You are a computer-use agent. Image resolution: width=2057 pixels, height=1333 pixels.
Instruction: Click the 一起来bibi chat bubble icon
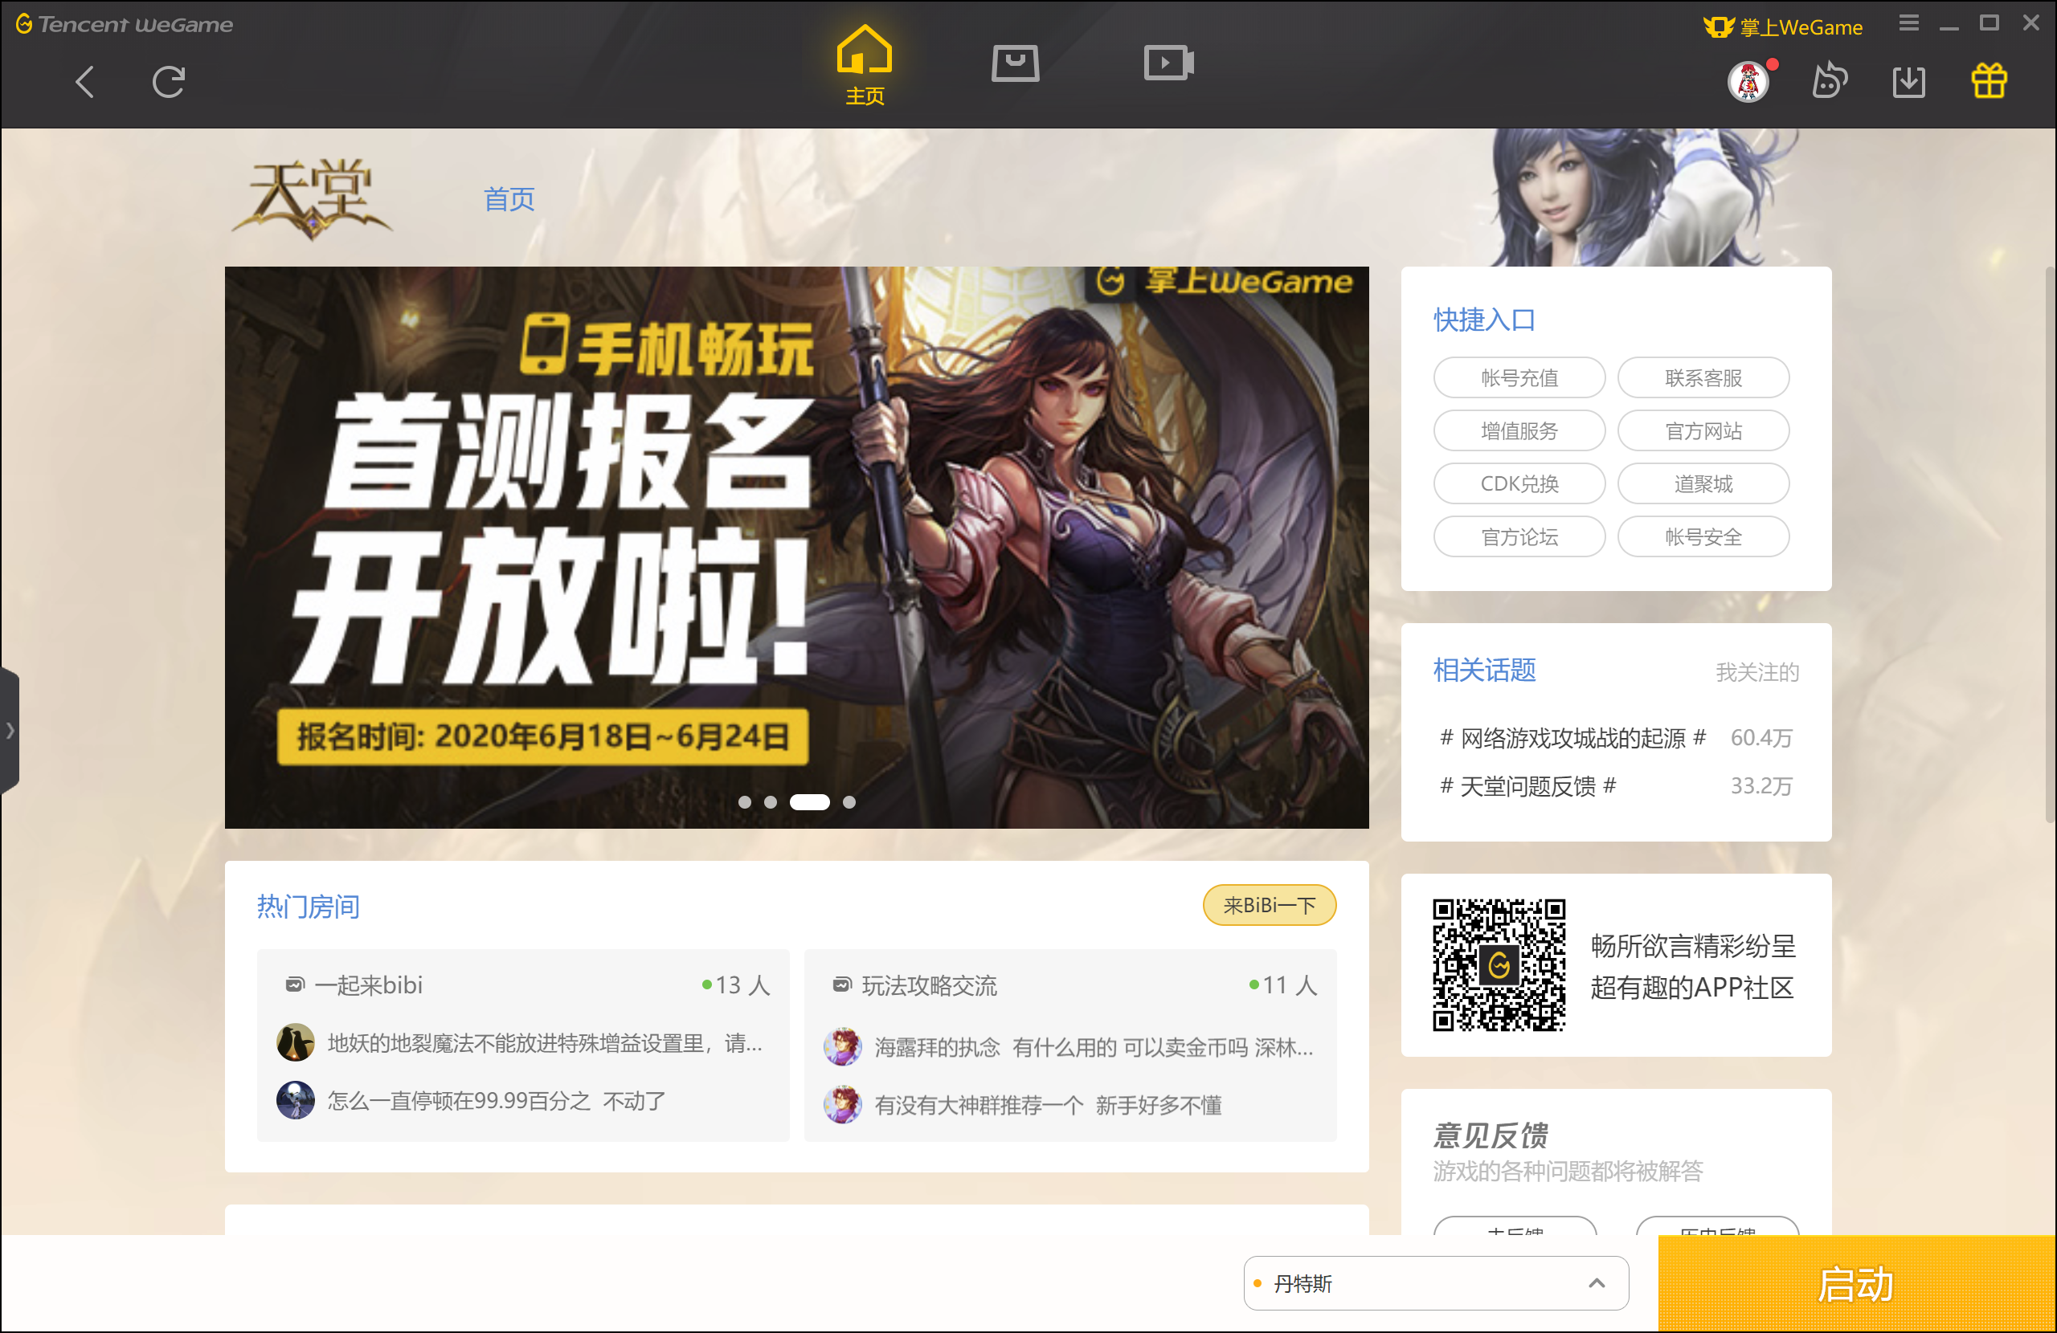295,984
